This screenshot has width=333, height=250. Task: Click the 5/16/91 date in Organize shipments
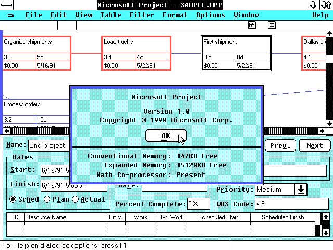(46, 66)
